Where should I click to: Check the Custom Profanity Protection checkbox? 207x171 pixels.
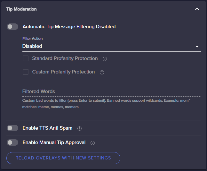26,72
